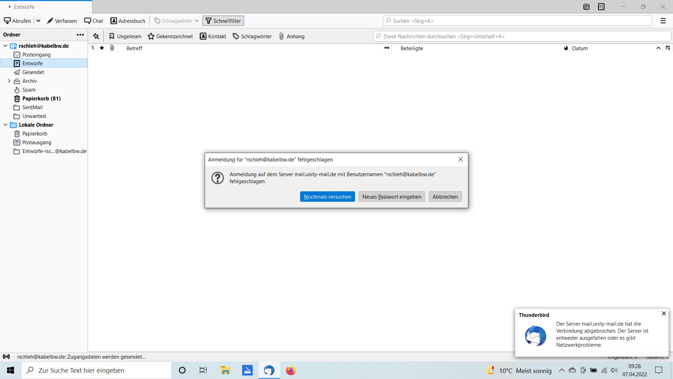The height and width of the screenshot is (379, 673).
Task: Click the Suchen global search field
Action: (x=517, y=21)
